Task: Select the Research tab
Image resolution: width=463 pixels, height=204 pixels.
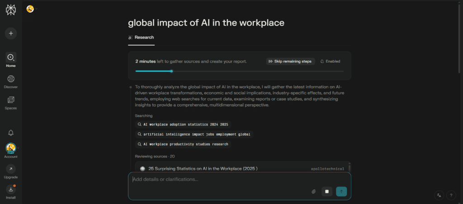Action: coord(141,37)
